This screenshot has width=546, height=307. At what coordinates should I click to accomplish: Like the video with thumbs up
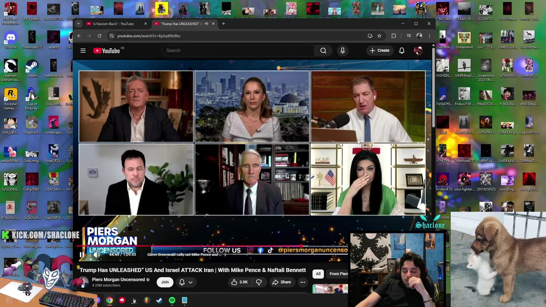[240, 282]
